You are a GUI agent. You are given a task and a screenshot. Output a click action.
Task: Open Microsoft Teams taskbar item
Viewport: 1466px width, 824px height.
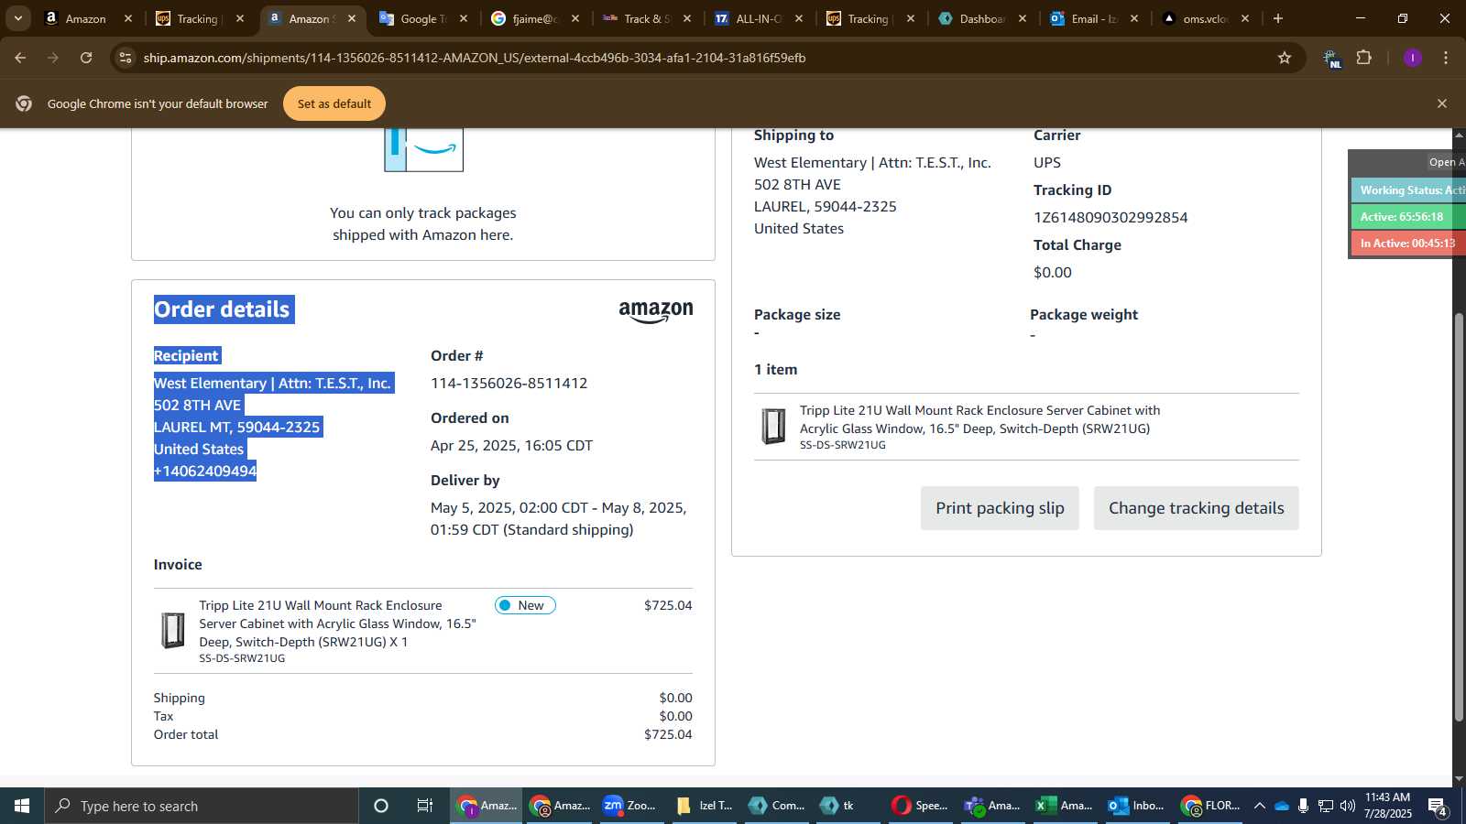pos(992,806)
